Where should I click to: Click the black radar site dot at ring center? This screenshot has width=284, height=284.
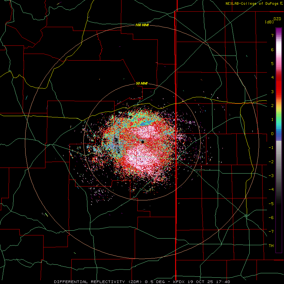click(143, 142)
